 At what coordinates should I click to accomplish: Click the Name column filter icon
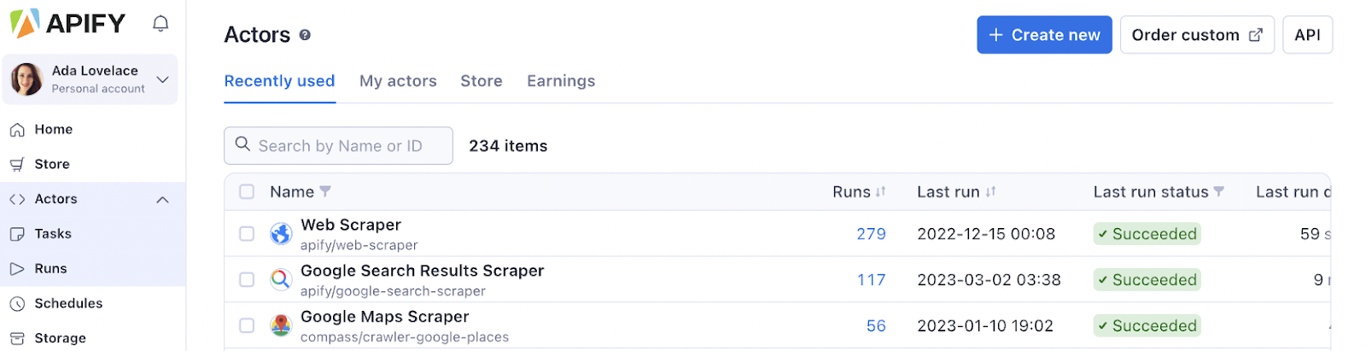pyautogui.click(x=325, y=192)
